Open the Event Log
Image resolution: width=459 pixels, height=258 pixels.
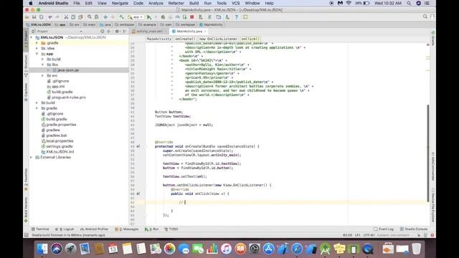point(384,229)
